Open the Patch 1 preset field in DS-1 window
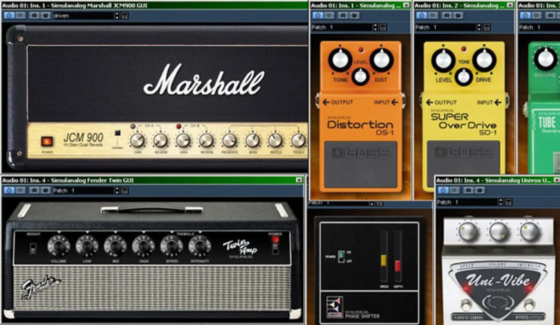560x325 pixels. coord(342,27)
